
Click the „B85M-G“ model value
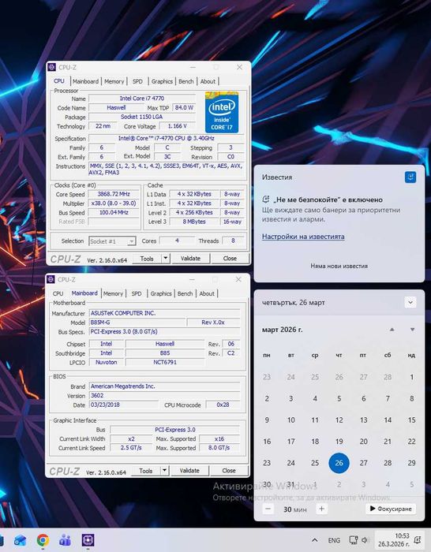coord(137,323)
